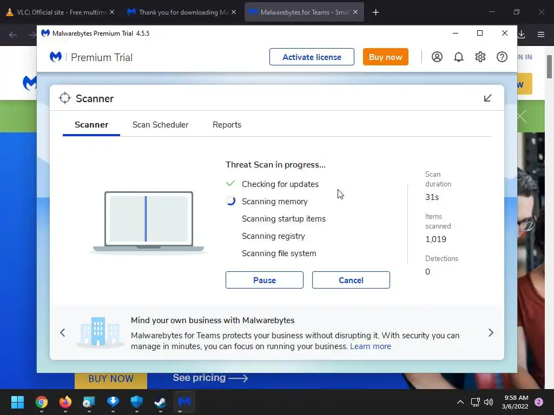Click the items scanned value 1,019

[x=436, y=239]
